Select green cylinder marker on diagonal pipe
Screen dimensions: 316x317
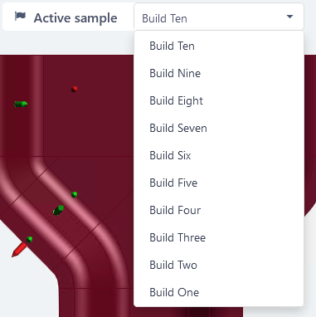pyautogui.click(x=58, y=211)
